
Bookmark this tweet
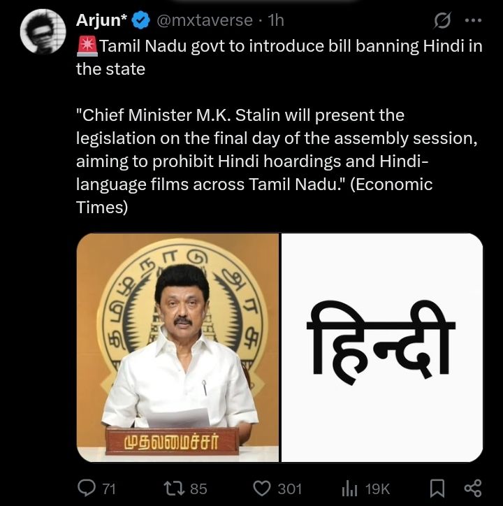(x=437, y=489)
